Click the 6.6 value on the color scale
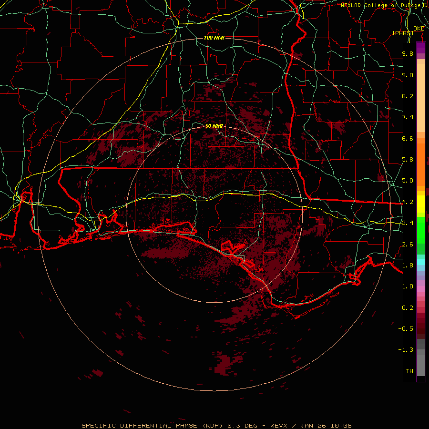Viewport: 429px width, 429px height. point(408,138)
